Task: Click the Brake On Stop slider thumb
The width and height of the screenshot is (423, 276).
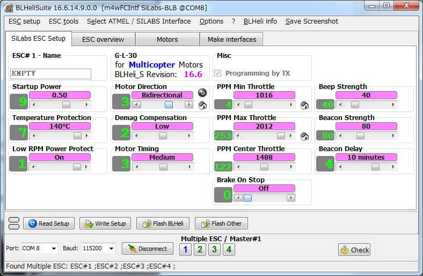Action: pyautogui.click(x=247, y=198)
